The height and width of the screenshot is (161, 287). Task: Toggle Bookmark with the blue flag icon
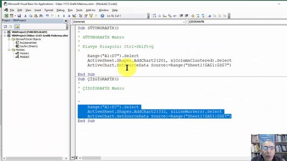pos(209,16)
